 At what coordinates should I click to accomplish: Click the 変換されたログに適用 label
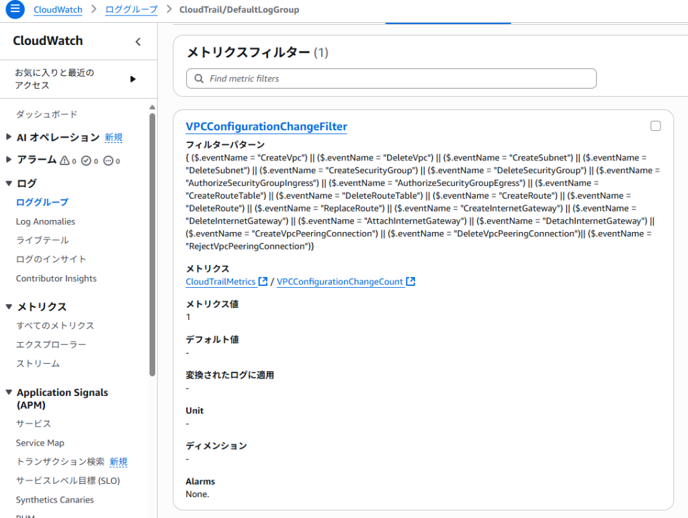coord(230,375)
